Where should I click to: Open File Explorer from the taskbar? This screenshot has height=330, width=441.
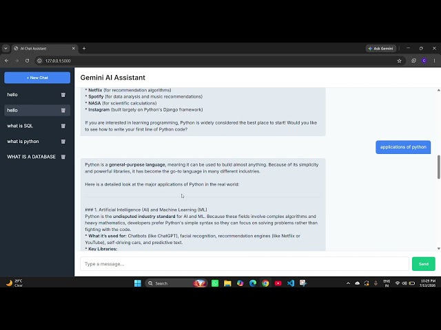227,283
